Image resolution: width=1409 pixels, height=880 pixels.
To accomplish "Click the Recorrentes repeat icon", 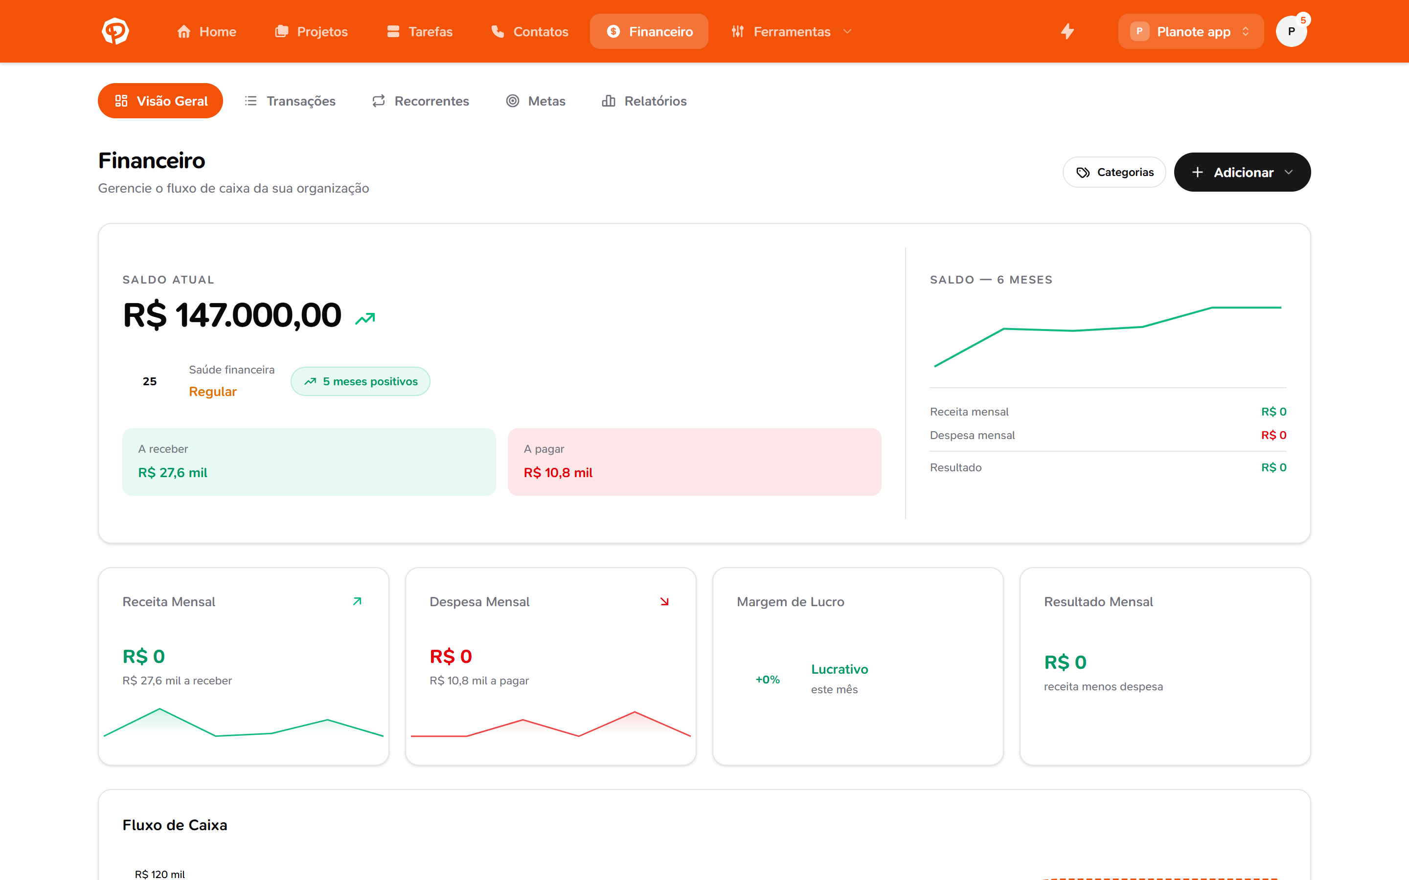I will 379,101.
